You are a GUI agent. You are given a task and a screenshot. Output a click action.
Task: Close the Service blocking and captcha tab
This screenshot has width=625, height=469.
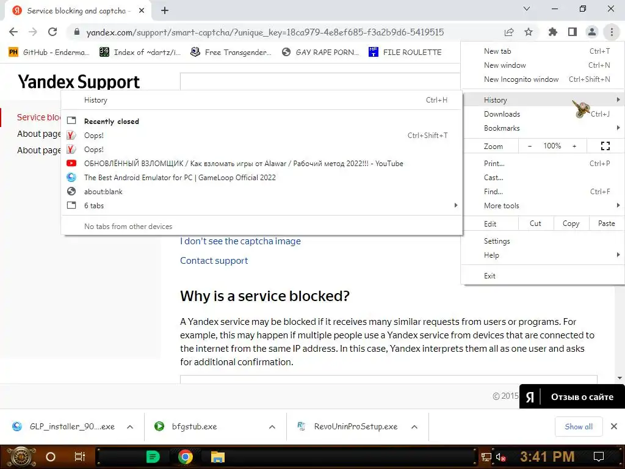(142, 11)
